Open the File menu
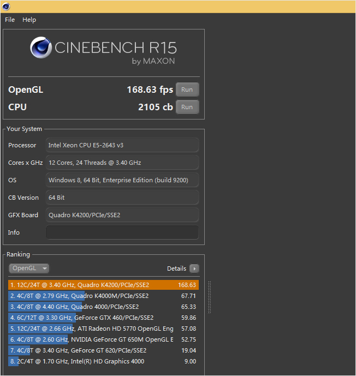Screen dimensions: 356x376 point(10,20)
